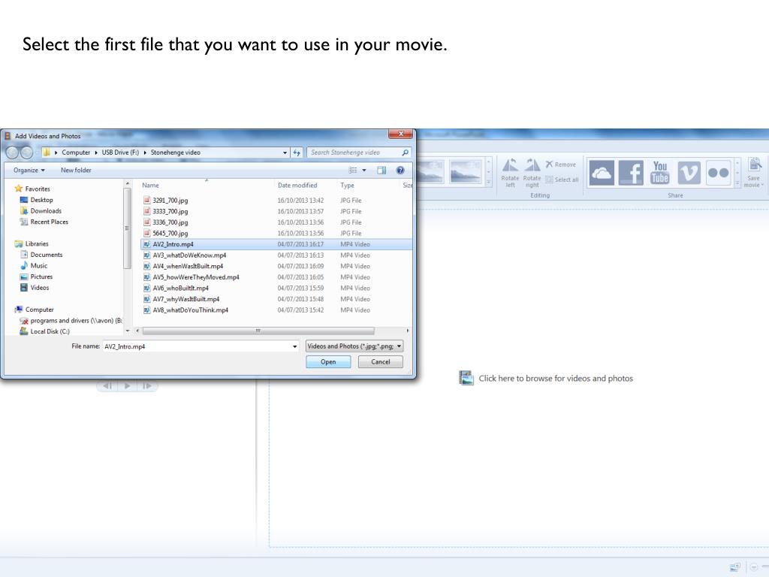Click the Cancel button
This screenshot has height=577, width=769.
[381, 361]
